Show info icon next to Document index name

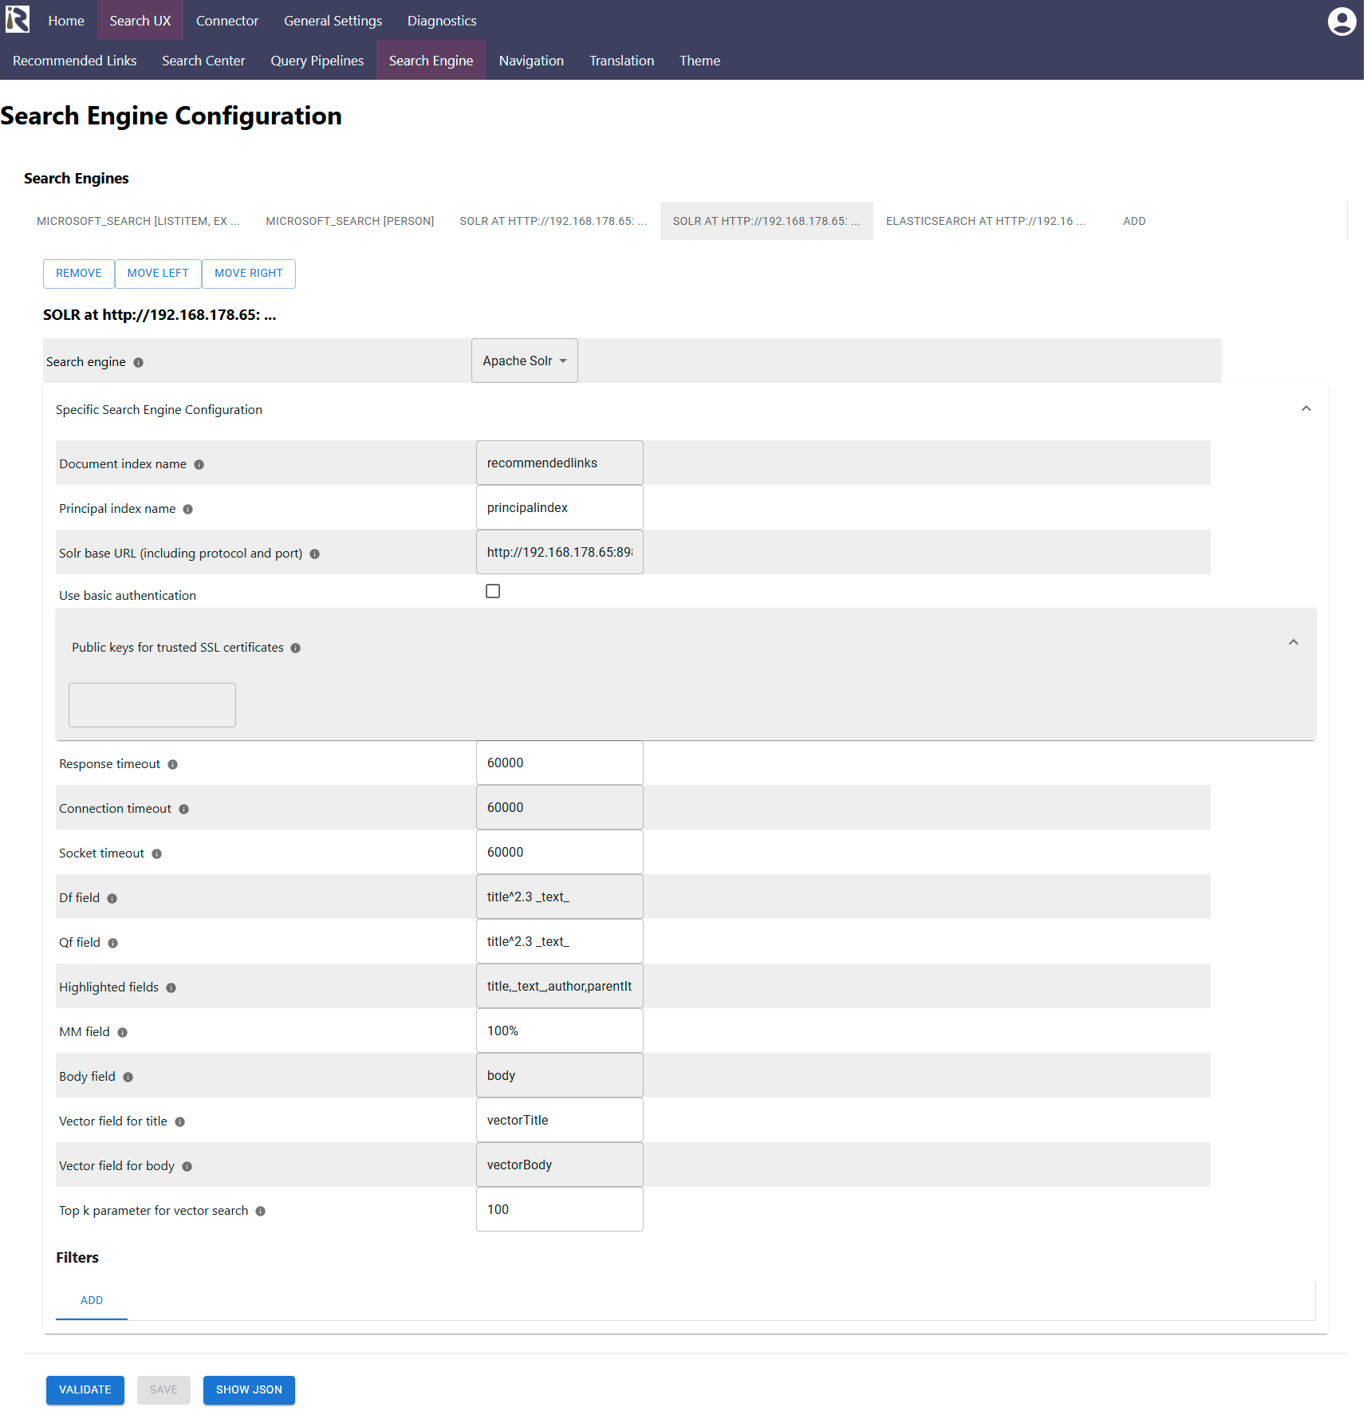[199, 465]
